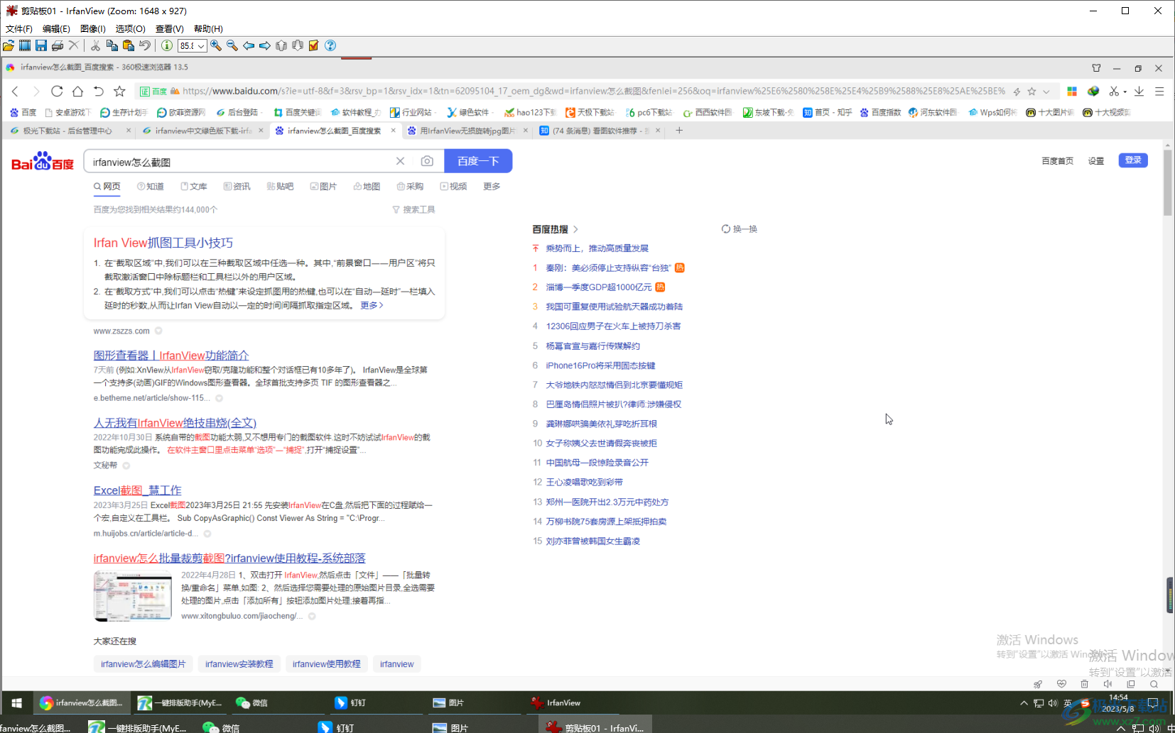
Task: Open a file with the folder icon
Action: pos(9,45)
